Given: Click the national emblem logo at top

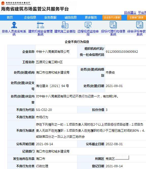Looking at the screenshot, I should (x=3, y=3).
